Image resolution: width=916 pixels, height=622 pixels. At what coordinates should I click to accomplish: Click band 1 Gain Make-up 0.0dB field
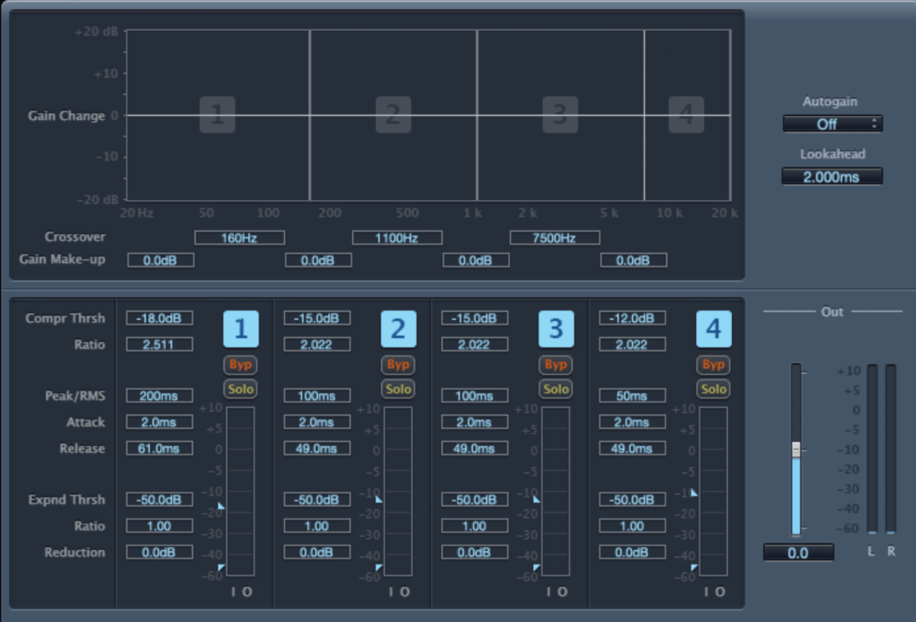(x=161, y=260)
